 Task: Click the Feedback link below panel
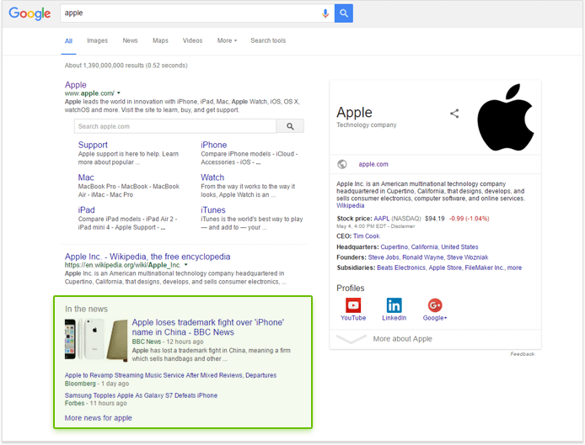pos(523,354)
